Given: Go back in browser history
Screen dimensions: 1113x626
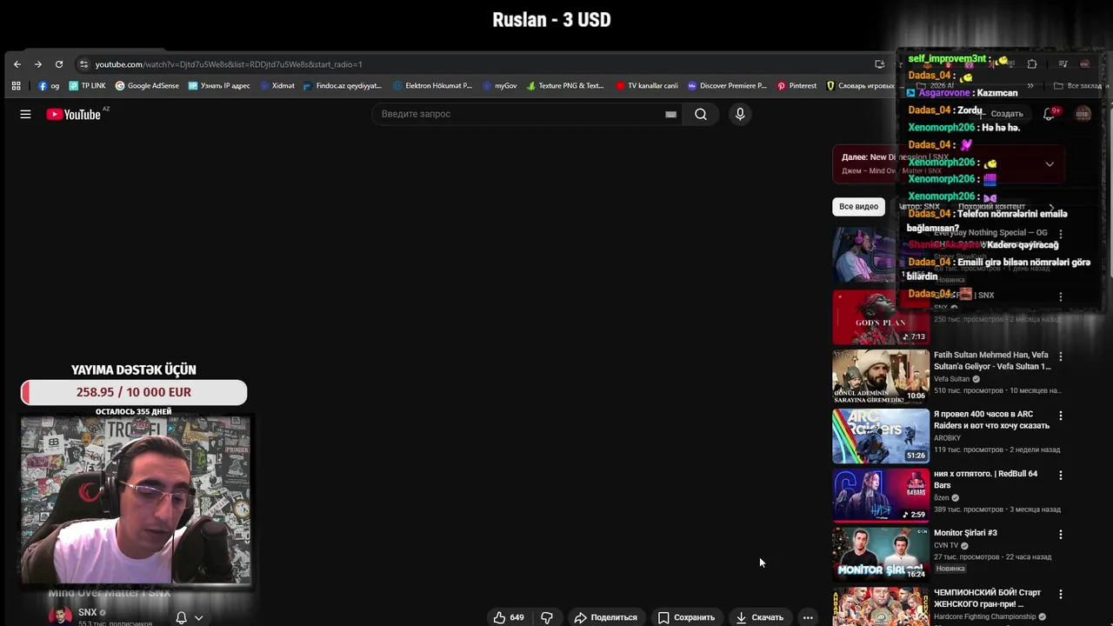Looking at the screenshot, I should [17, 64].
